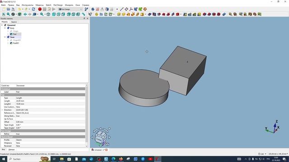This screenshot has height=162, width=289.
Task: Select the Body tree item
Action: tap(12, 28)
